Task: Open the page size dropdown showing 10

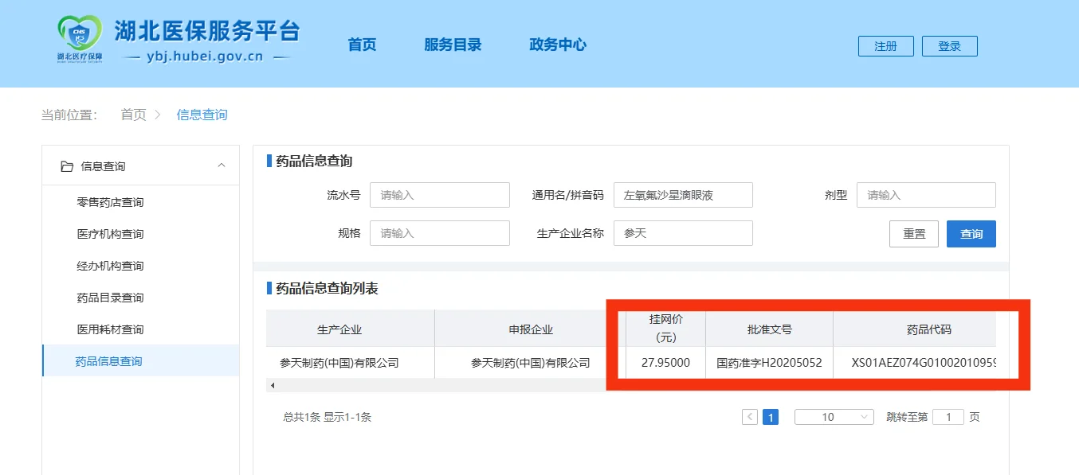Action: click(829, 416)
